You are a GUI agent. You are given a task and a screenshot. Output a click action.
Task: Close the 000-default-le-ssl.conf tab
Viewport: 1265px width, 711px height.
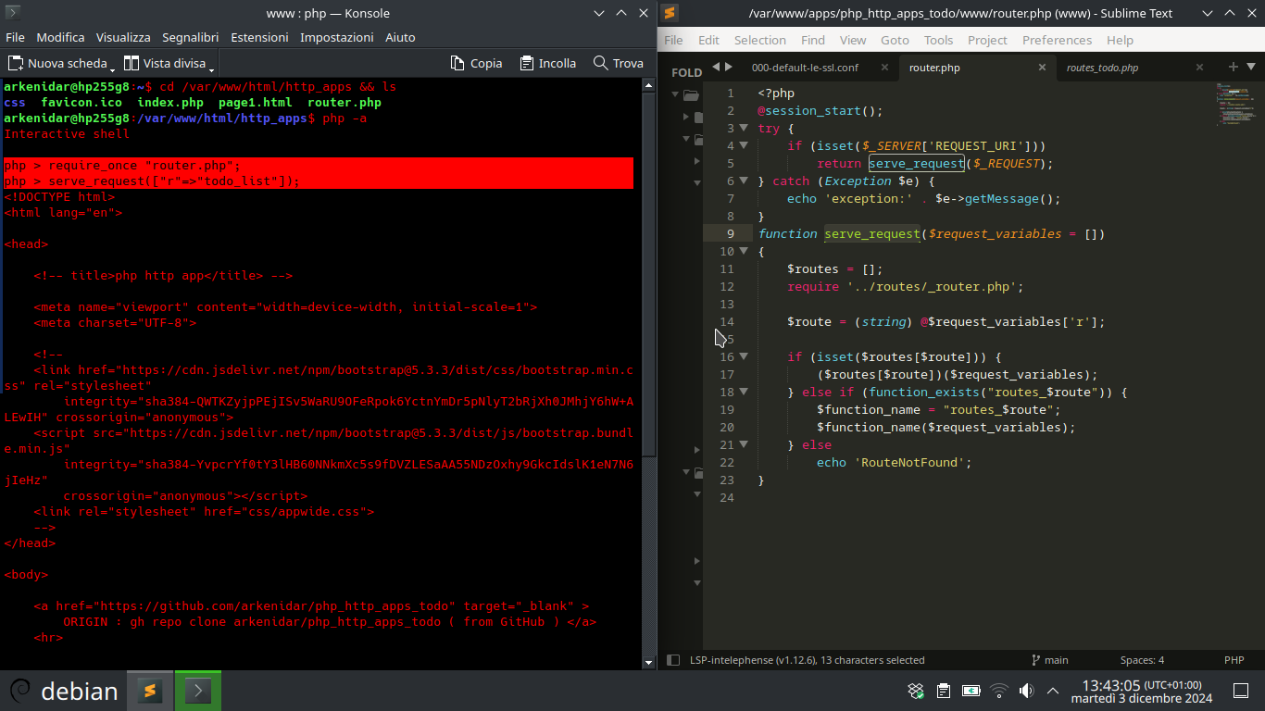pos(884,68)
